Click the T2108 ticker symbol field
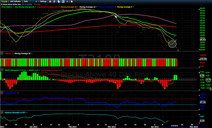This screenshot has height=128, width=212. [4, 1]
